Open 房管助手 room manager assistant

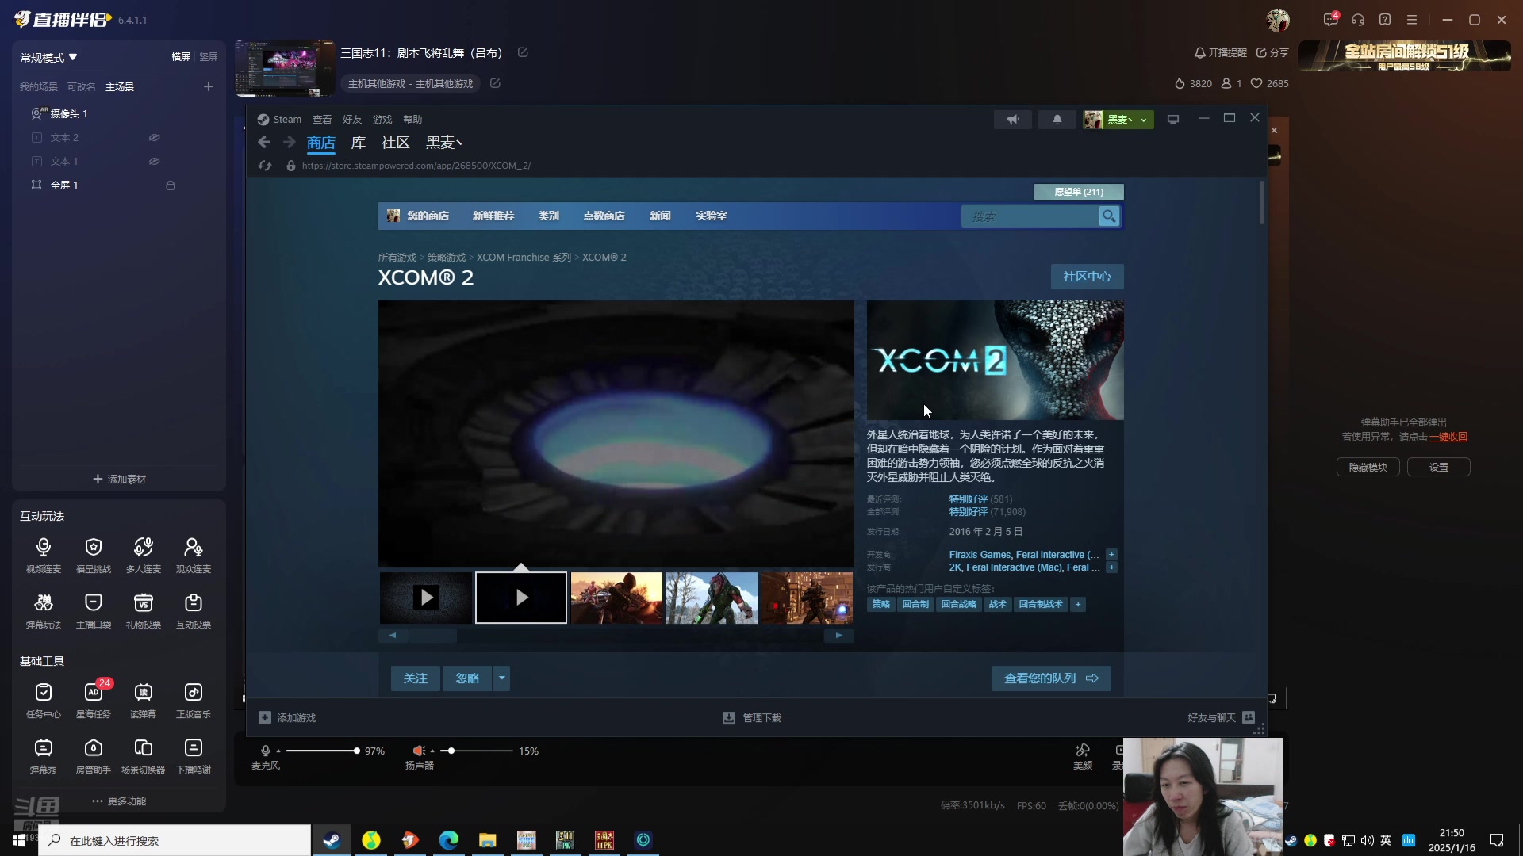click(94, 755)
